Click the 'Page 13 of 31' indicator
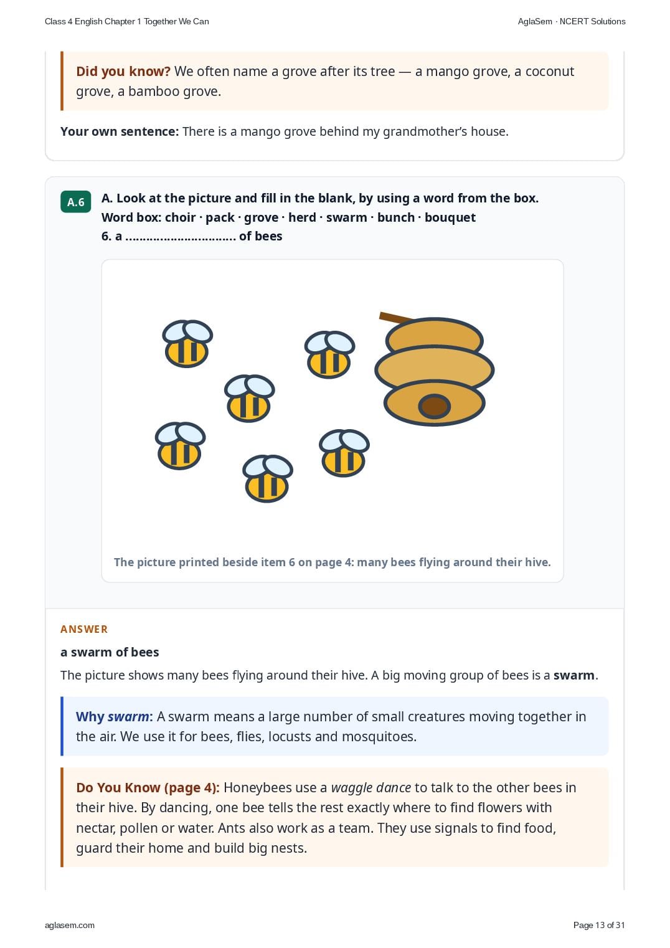The width and height of the screenshot is (670, 948). click(x=599, y=925)
